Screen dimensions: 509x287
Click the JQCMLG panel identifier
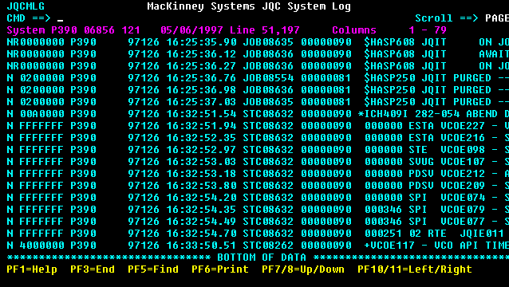point(26,6)
